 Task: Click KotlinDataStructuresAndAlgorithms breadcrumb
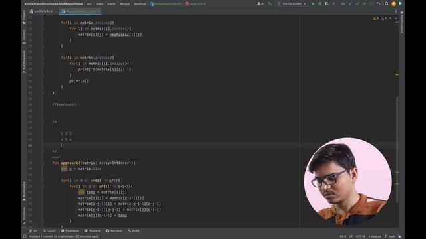point(53,4)
